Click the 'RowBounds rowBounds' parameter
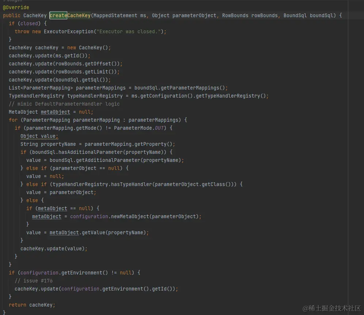The image size is (364, 315). tap(250, 16)
